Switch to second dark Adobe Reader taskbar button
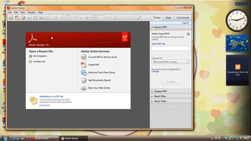This screenshot has height=141, width=251. coord(73,138)
